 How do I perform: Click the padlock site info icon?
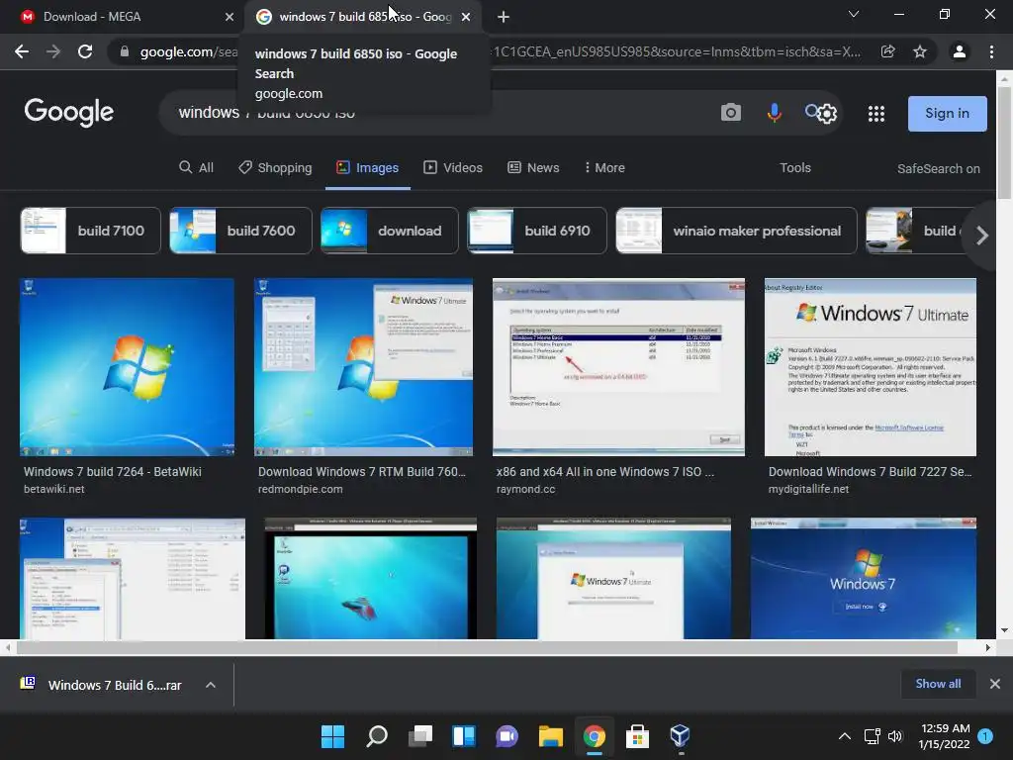tap(125, 51)
